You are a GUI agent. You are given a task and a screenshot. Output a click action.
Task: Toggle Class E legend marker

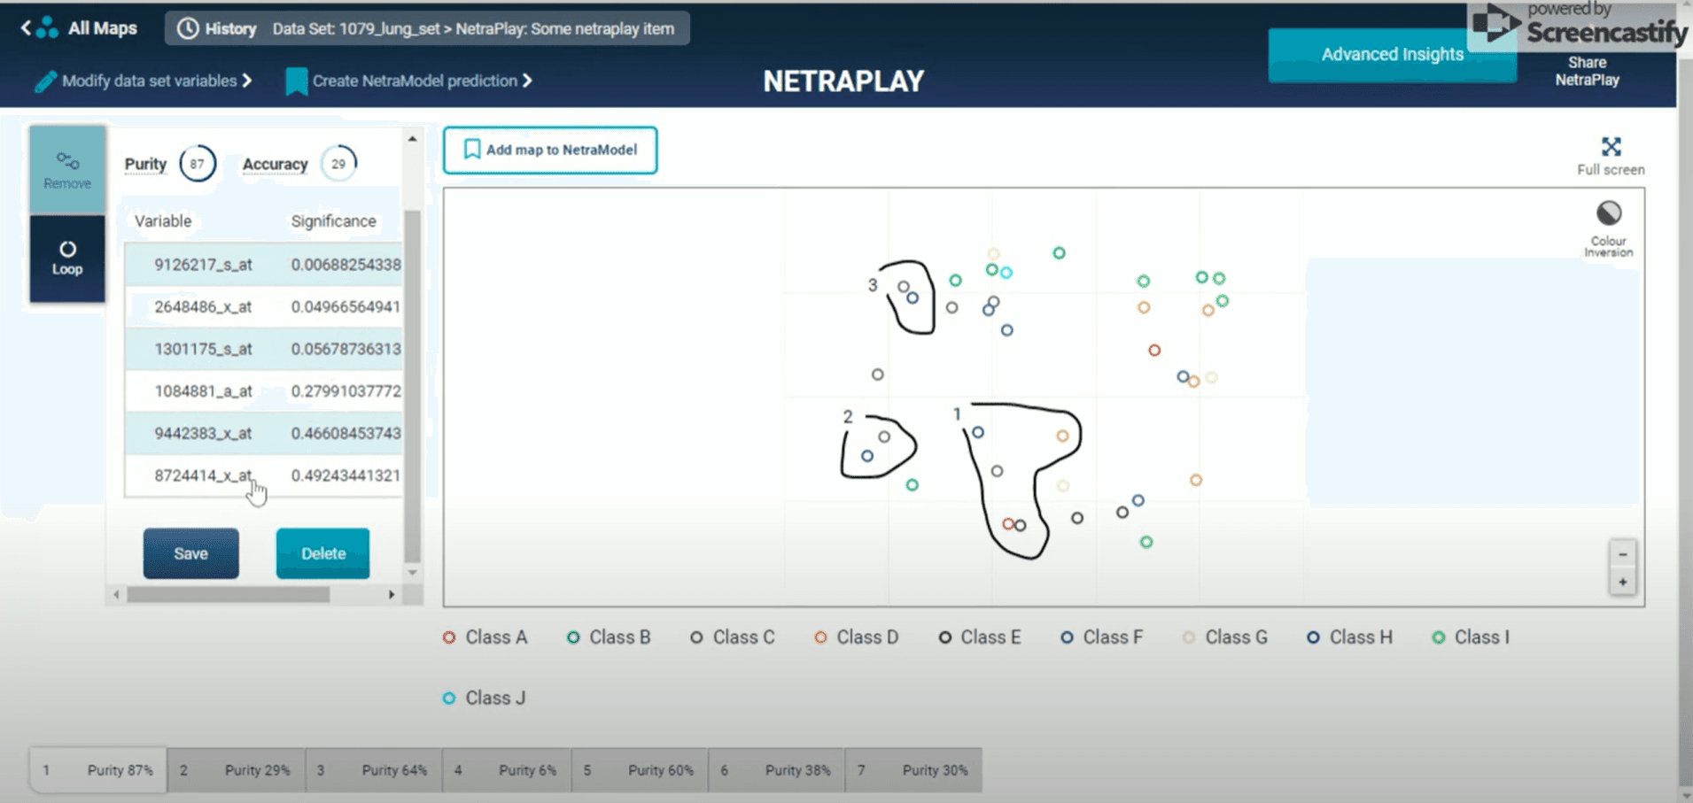945,637
